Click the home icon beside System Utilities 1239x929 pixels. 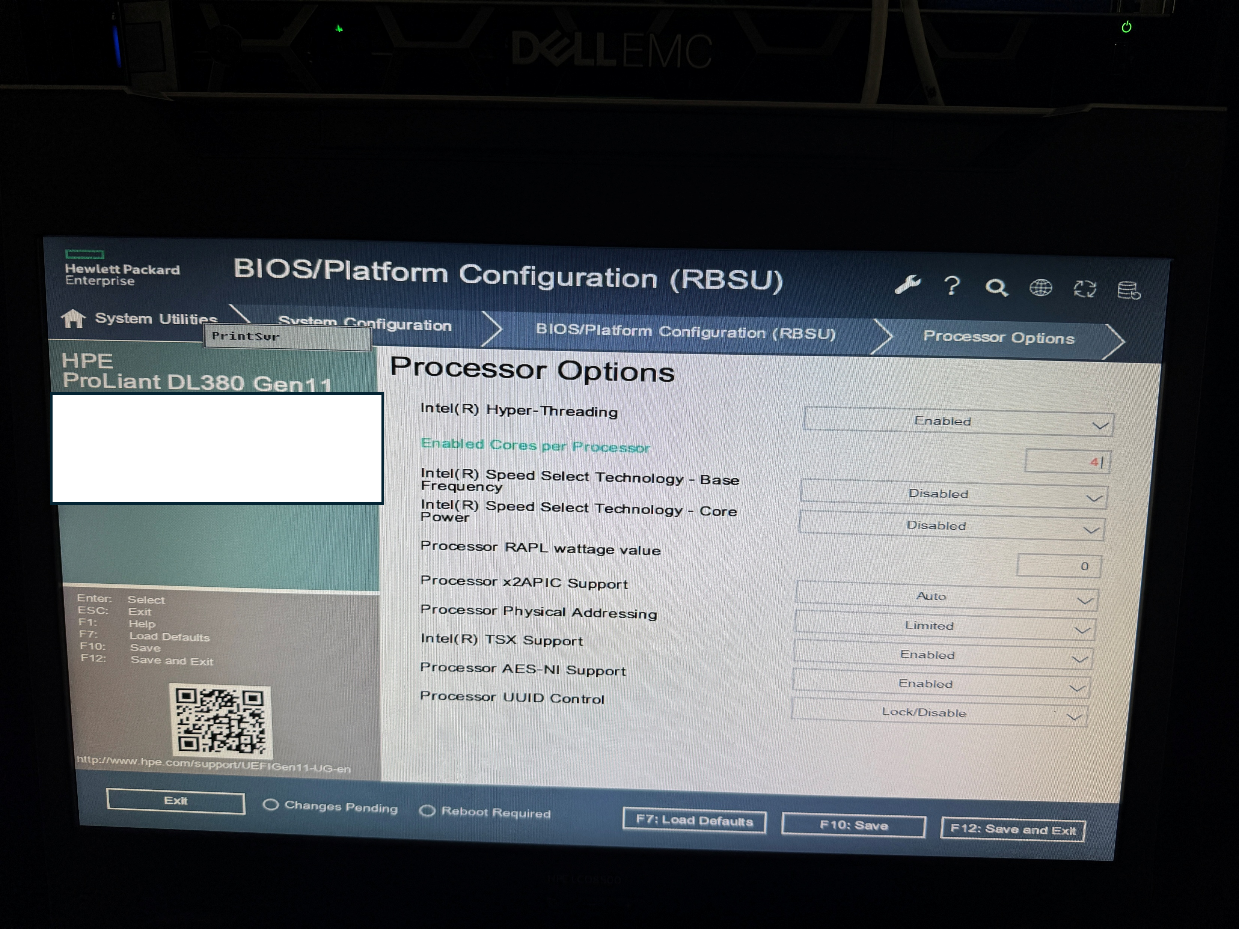(x=73, y=319)
